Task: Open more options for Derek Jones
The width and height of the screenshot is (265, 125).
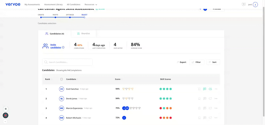Action: [216, 99]
